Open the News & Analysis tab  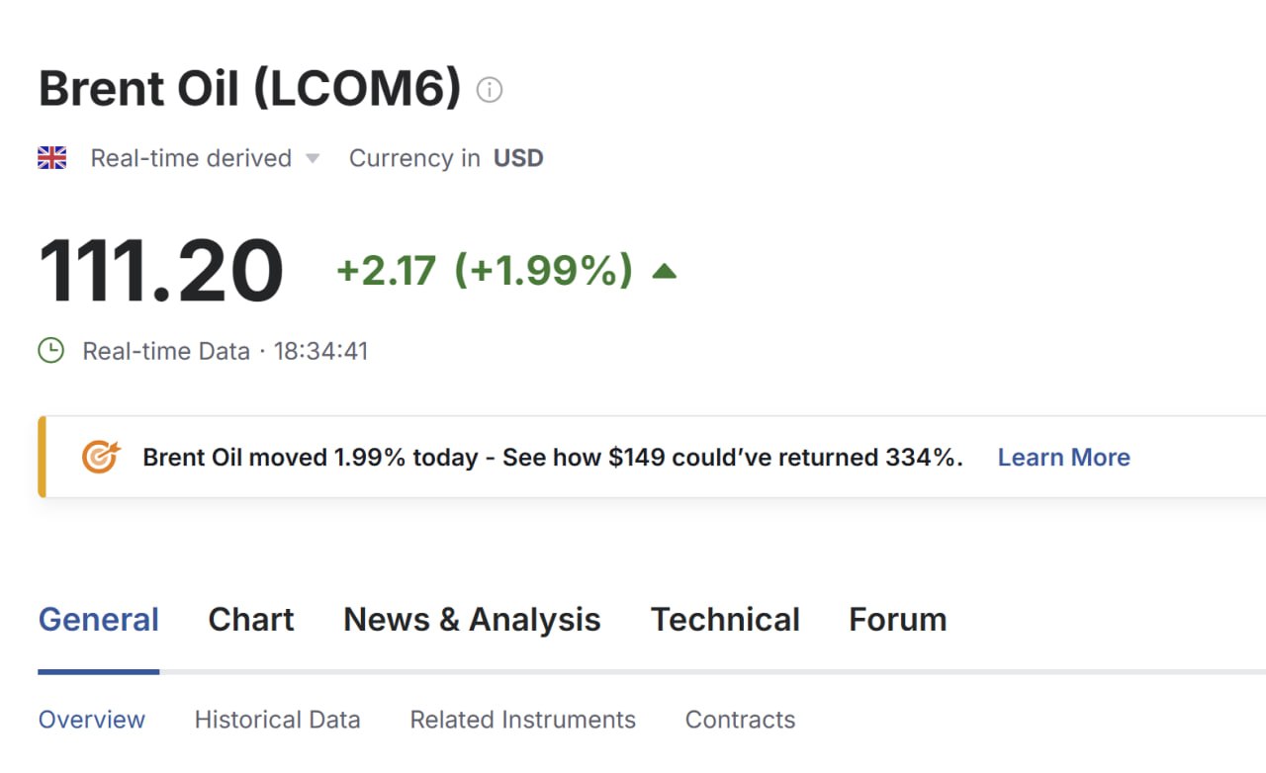472,620
